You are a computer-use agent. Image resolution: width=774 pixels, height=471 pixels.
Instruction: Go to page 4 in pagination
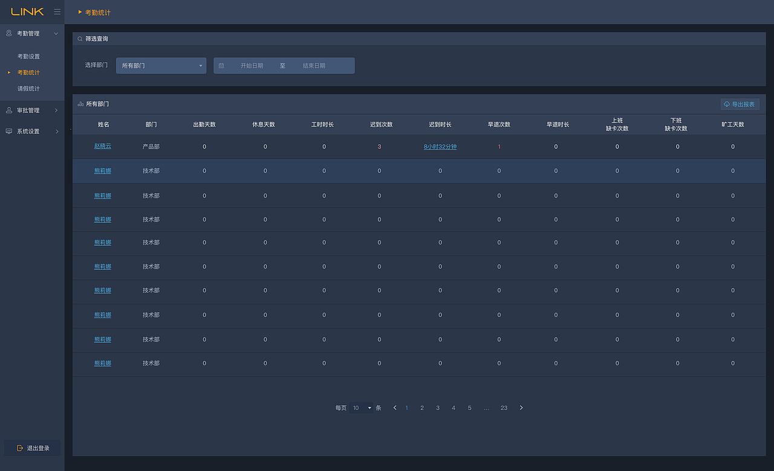tap(454, 408)
